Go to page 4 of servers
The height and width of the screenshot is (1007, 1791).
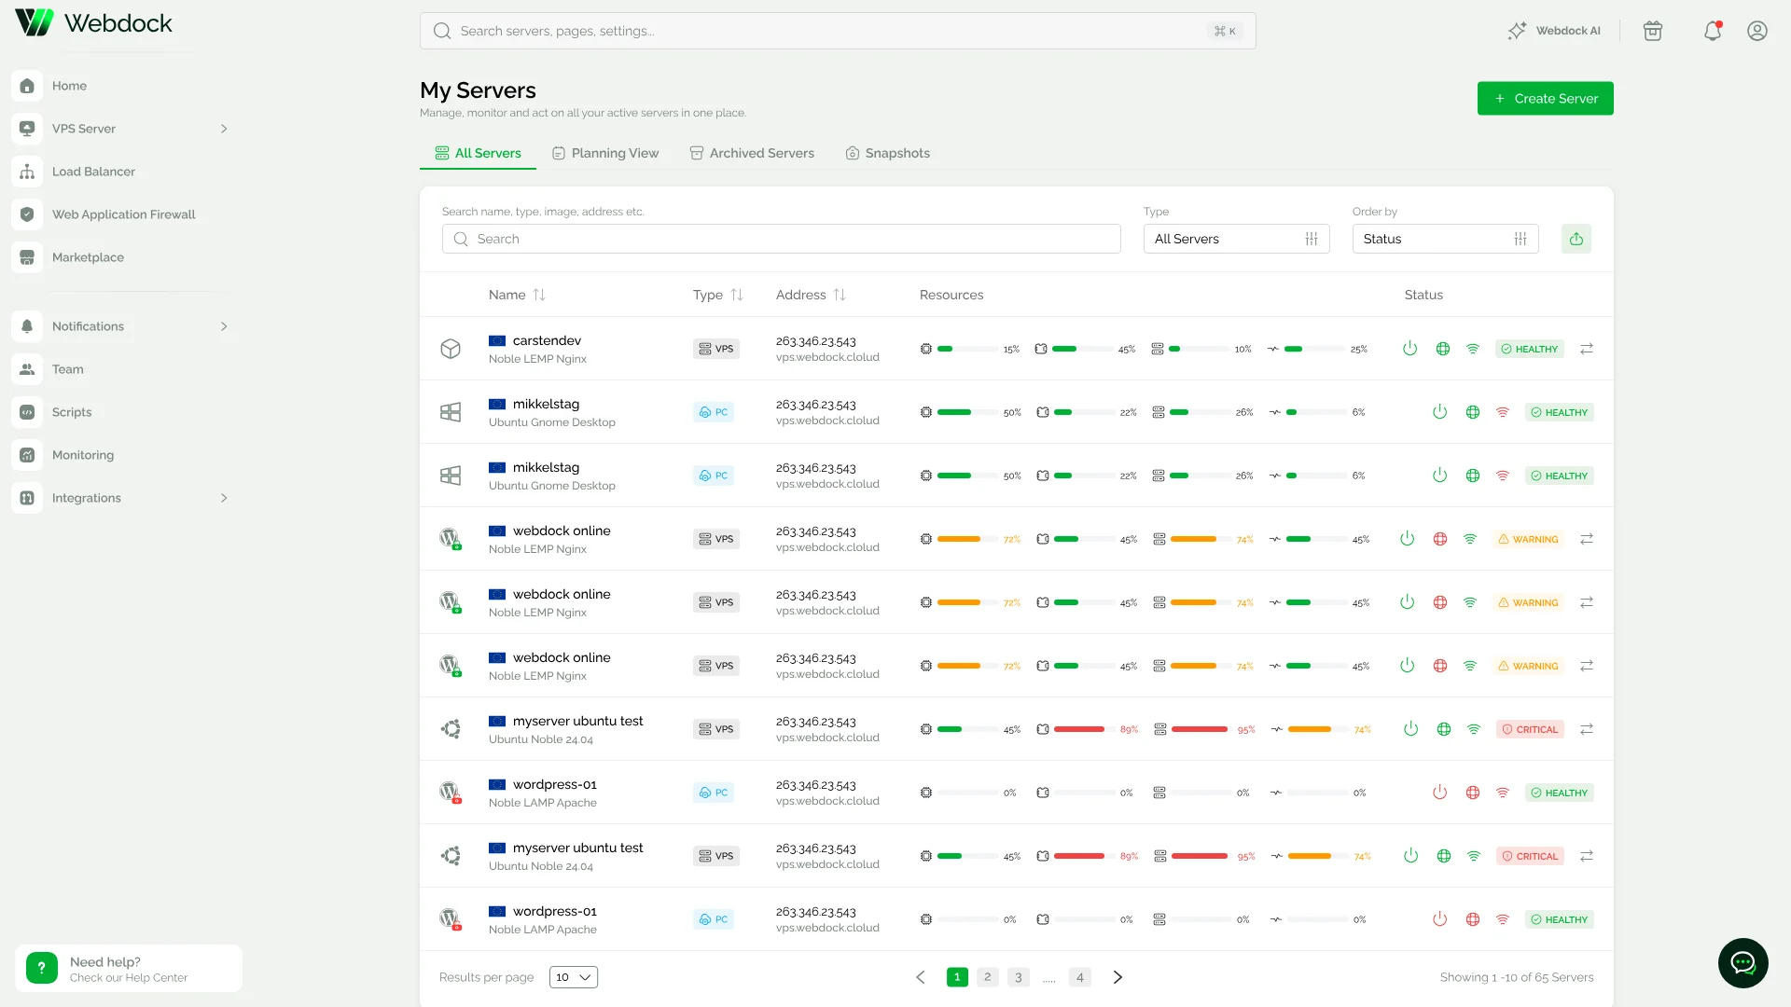(1080, 977)
